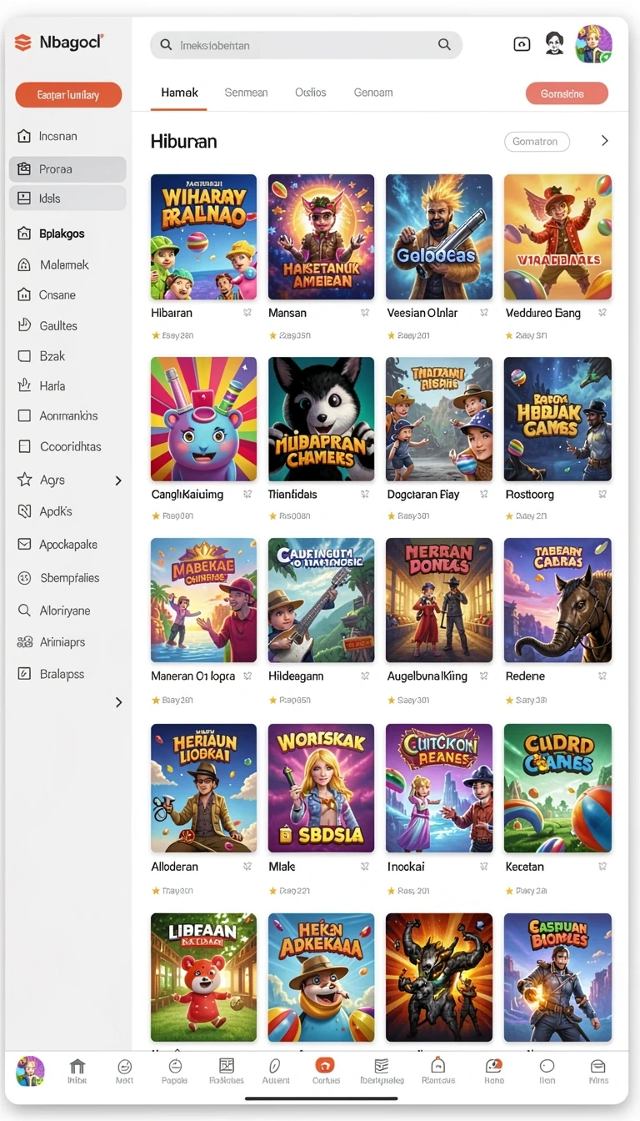This screenshot has width=640, height=1121.
Task: Open Atiniaprs in the sidebar
Action: [62, 642]
